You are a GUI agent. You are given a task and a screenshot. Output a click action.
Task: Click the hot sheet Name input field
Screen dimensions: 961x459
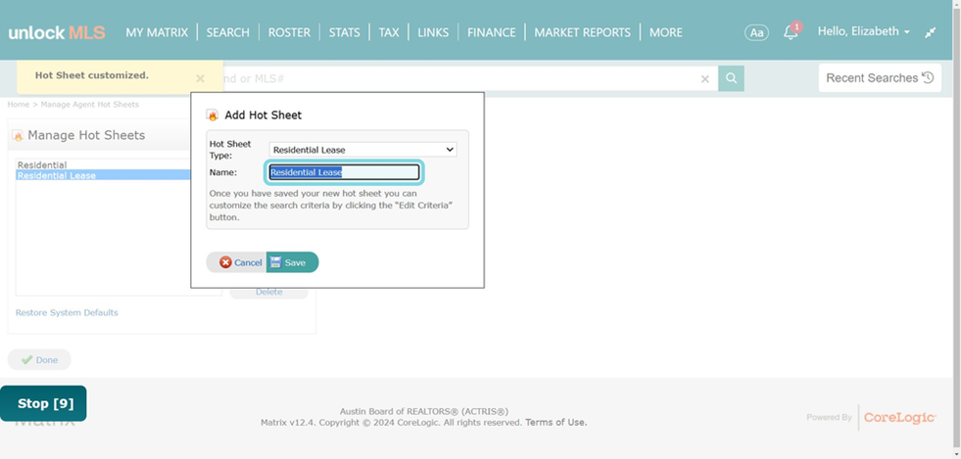pyautogui.click(x=345, y=172)
